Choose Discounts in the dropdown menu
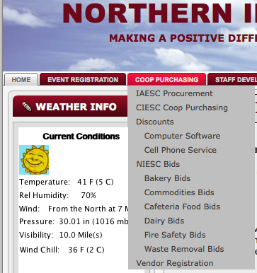 coord(155,122)
